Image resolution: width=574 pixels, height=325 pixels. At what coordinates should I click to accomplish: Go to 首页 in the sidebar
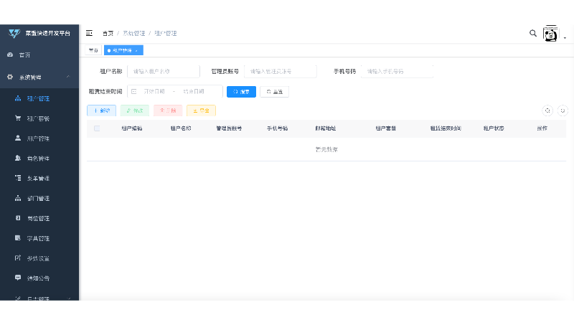pos(39,55)
